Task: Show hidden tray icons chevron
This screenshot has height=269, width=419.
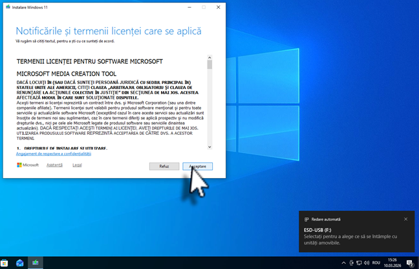Action: point(343,263)
